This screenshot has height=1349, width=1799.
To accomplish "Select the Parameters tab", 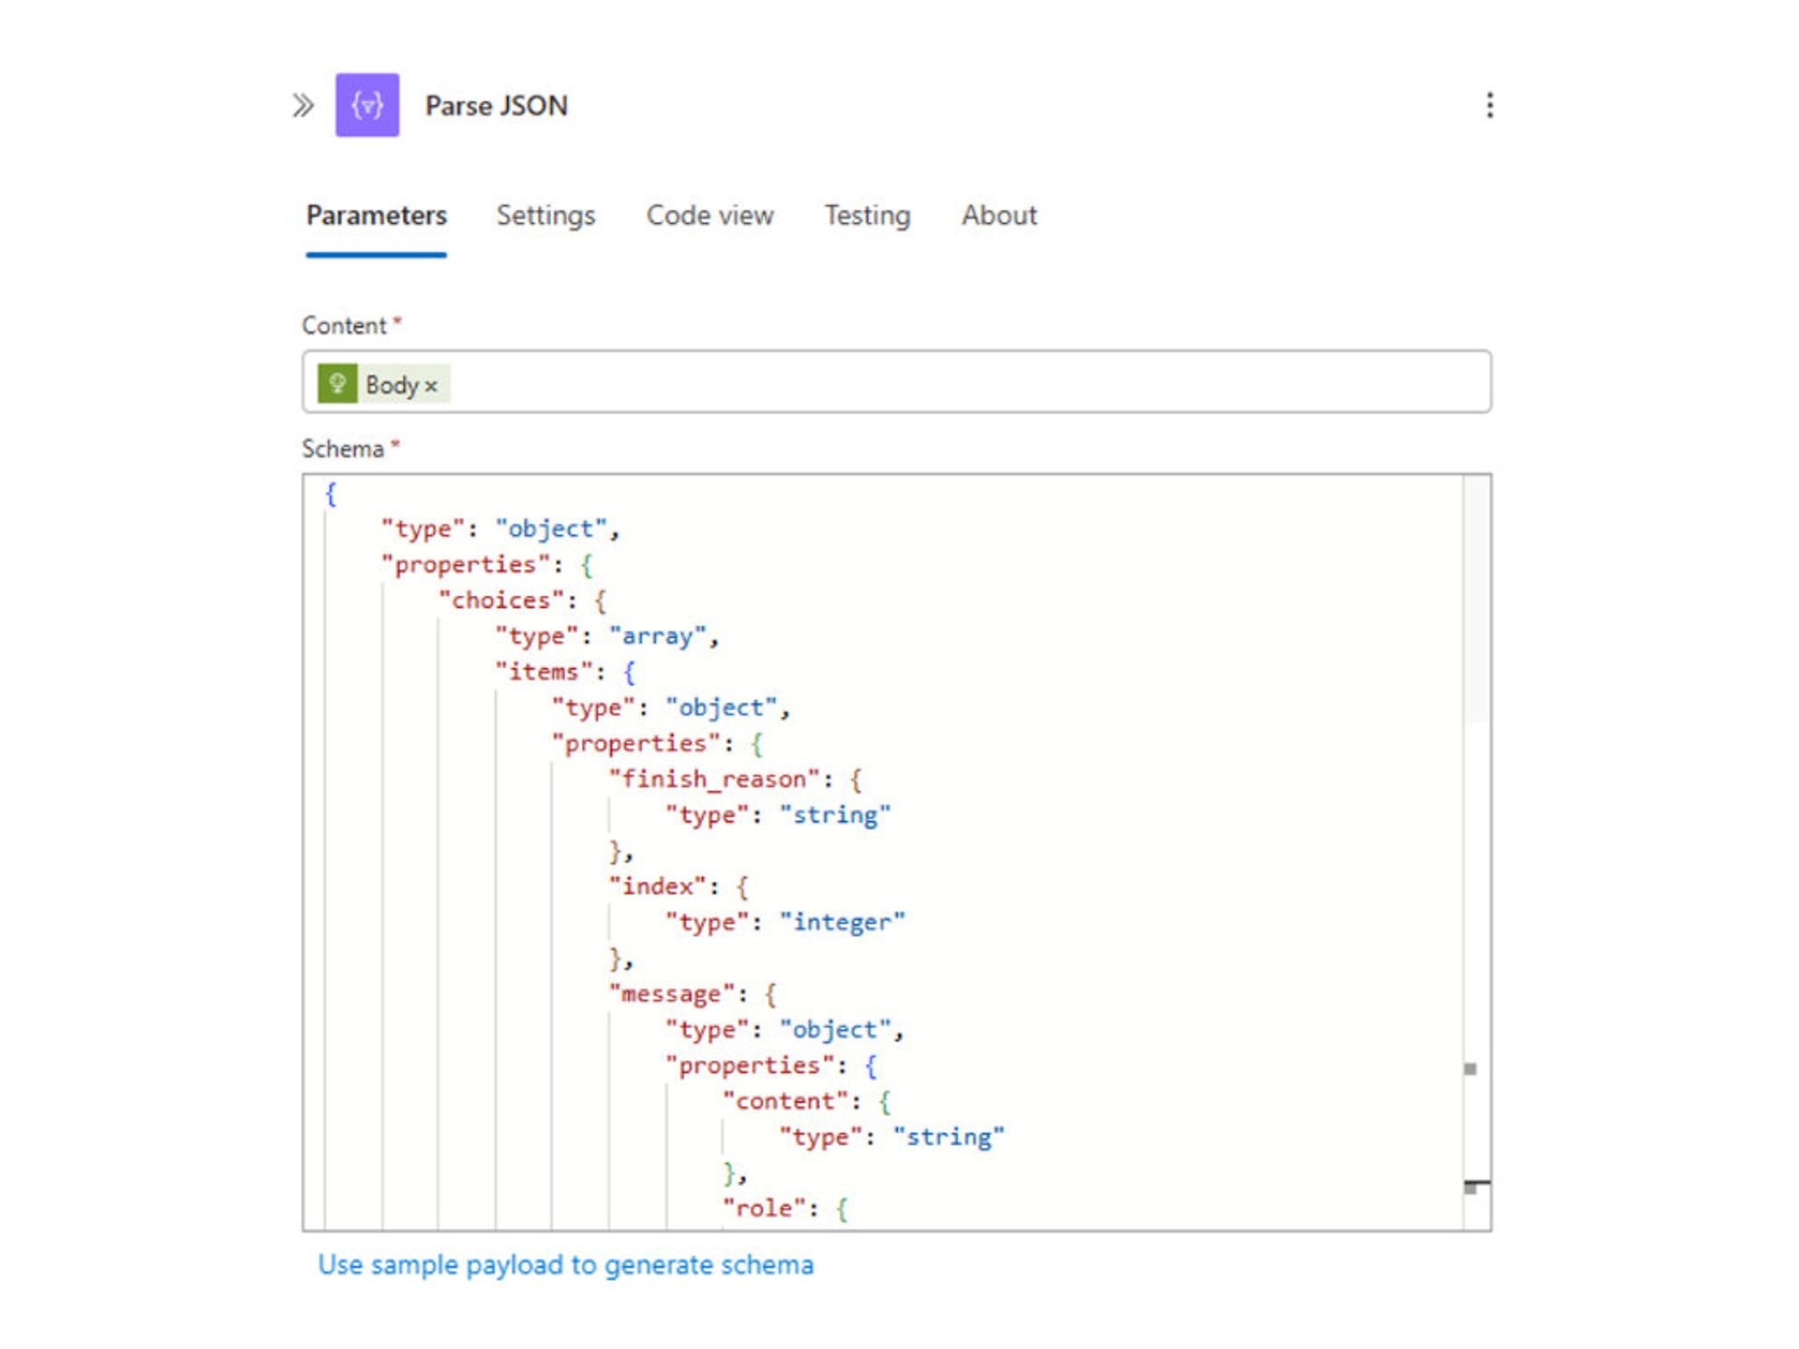I will 376,215.
